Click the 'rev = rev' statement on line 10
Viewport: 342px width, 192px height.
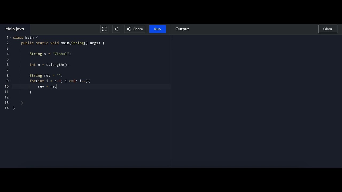[47, 87]
